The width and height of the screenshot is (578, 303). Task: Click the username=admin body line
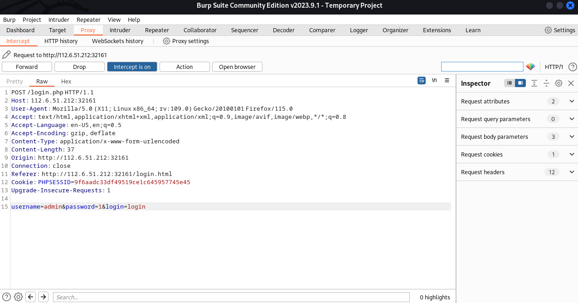click(x=78, y=206)
